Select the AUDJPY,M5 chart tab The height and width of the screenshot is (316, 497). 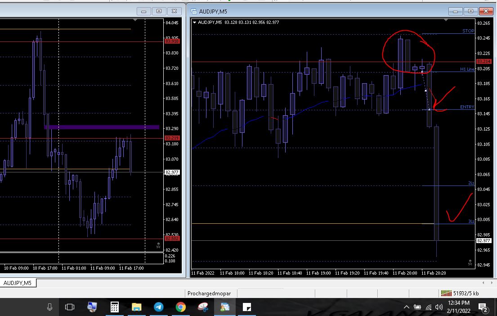coord(18,283)
